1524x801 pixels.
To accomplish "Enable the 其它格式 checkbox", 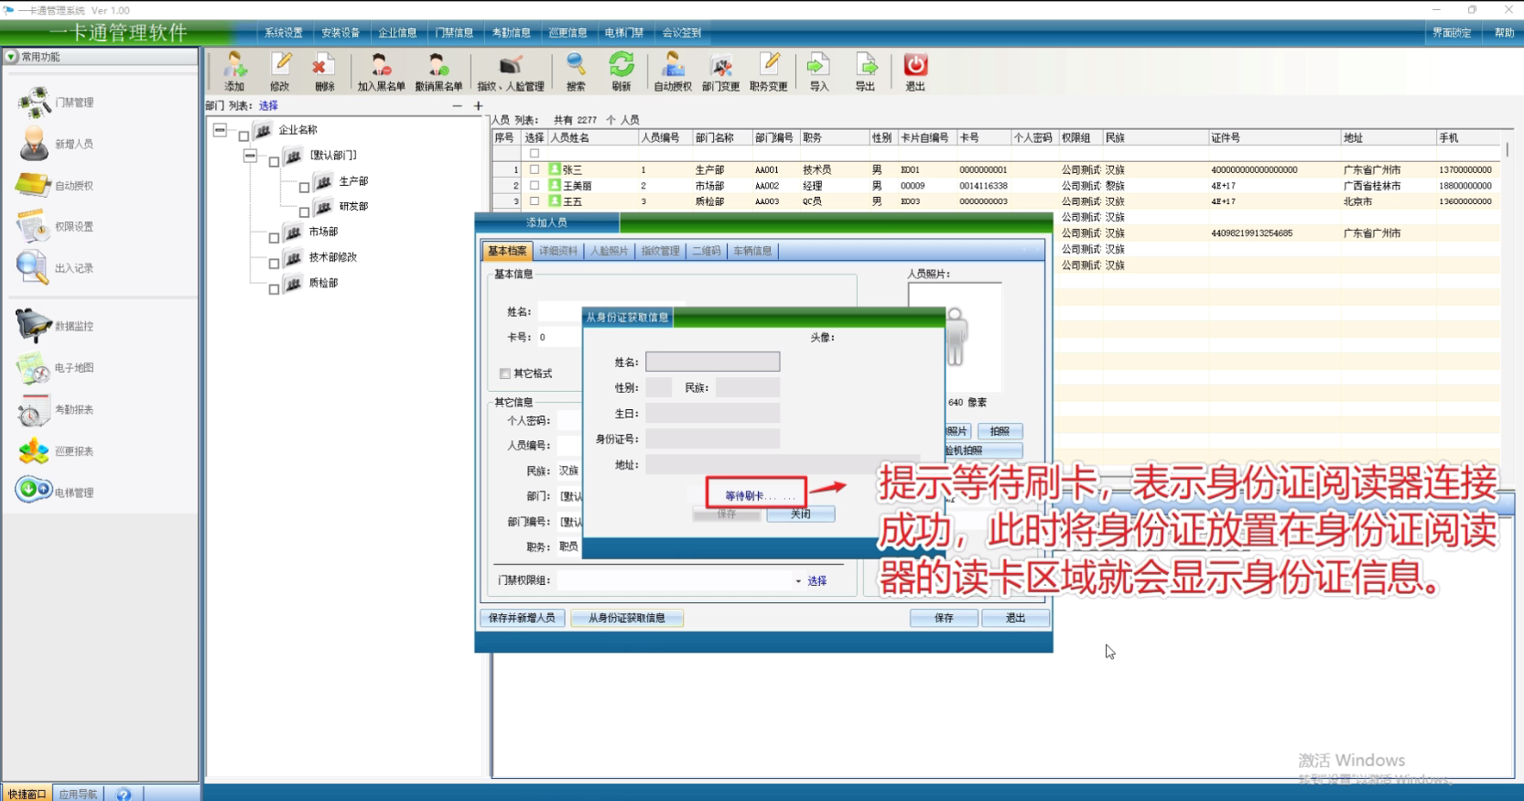I will tap(505, 373).
